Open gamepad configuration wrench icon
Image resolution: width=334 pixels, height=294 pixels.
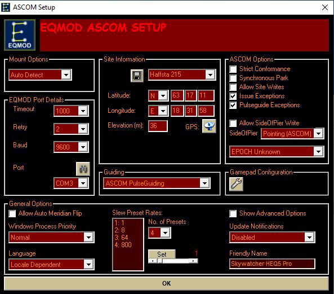pyautogui.click(x=236, y=184)
